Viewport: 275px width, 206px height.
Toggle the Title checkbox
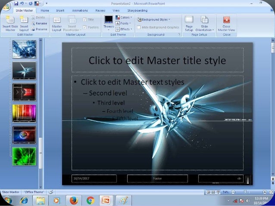click(x=85, y=19)
